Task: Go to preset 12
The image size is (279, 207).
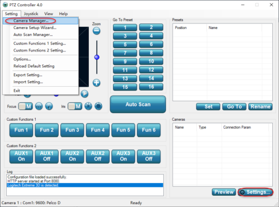Action: (151, 70)
